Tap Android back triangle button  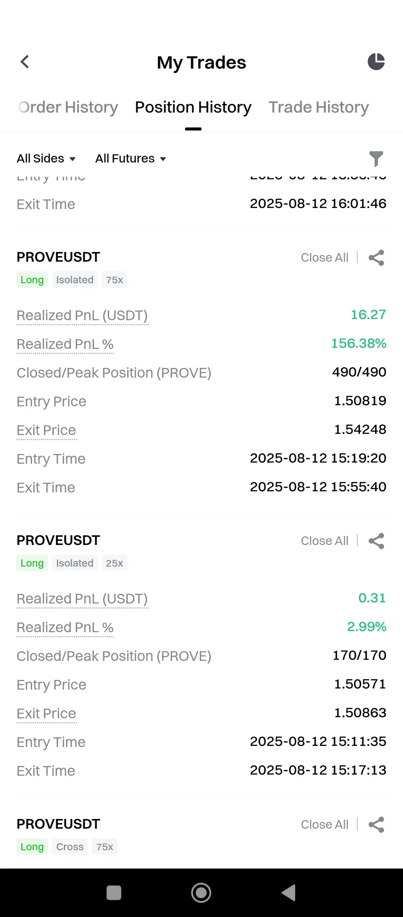click(289, 893)
